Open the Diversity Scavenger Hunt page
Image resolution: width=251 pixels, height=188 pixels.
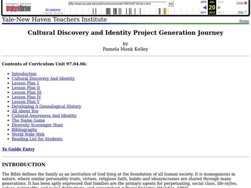point(37,125)
